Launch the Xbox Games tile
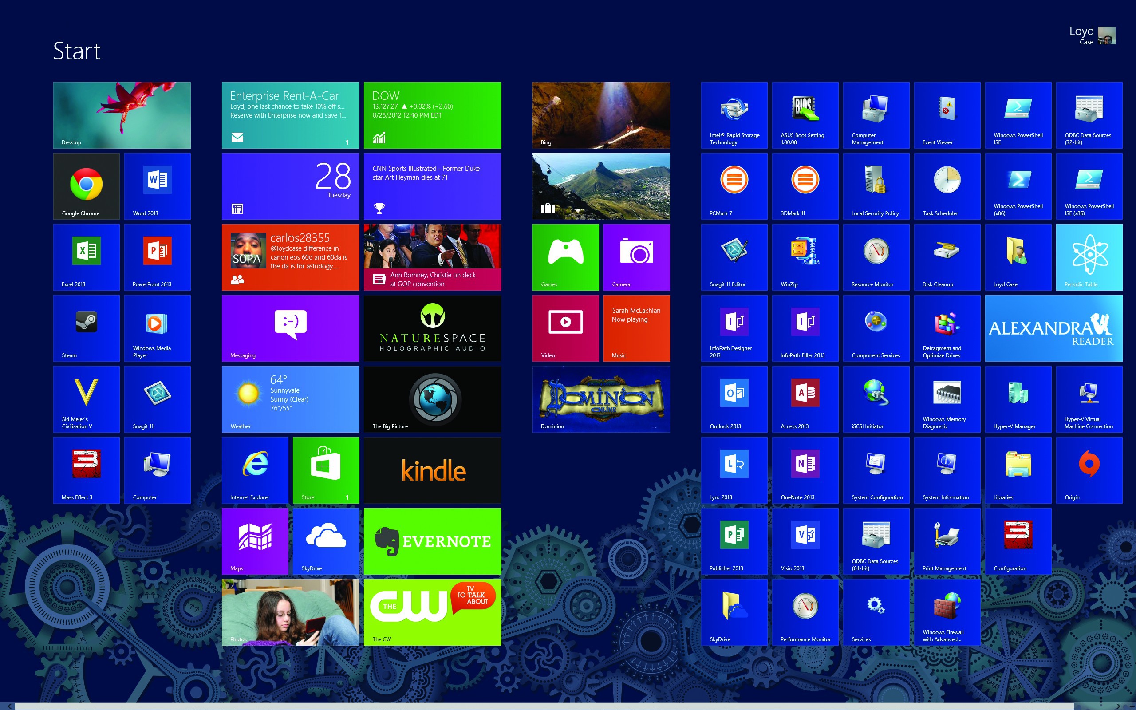The width and height of the screenshot is (1136, 710). (565, 257)
